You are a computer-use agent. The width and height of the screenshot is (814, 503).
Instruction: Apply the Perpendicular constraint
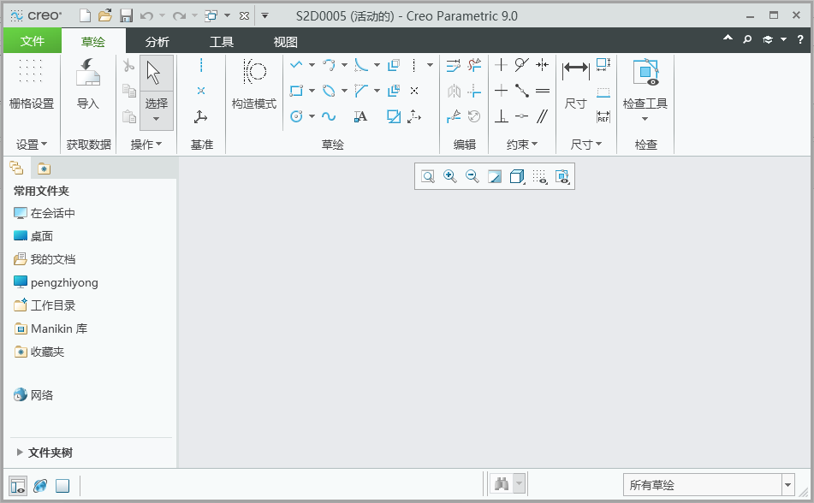(x=501, y=116)
